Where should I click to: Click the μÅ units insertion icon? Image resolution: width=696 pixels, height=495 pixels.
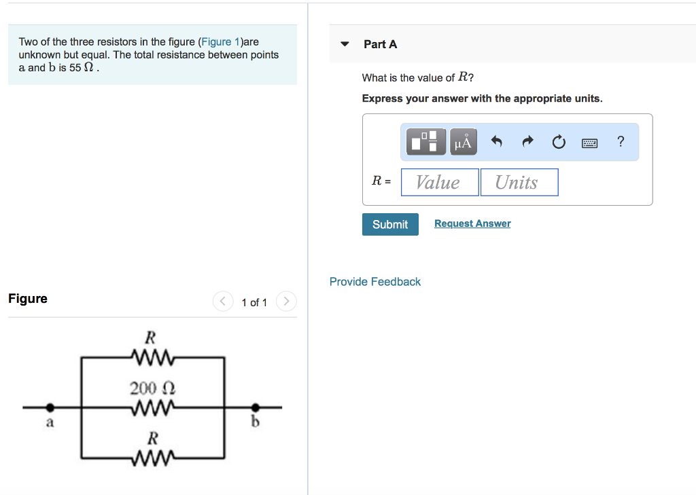coord(463,141)
